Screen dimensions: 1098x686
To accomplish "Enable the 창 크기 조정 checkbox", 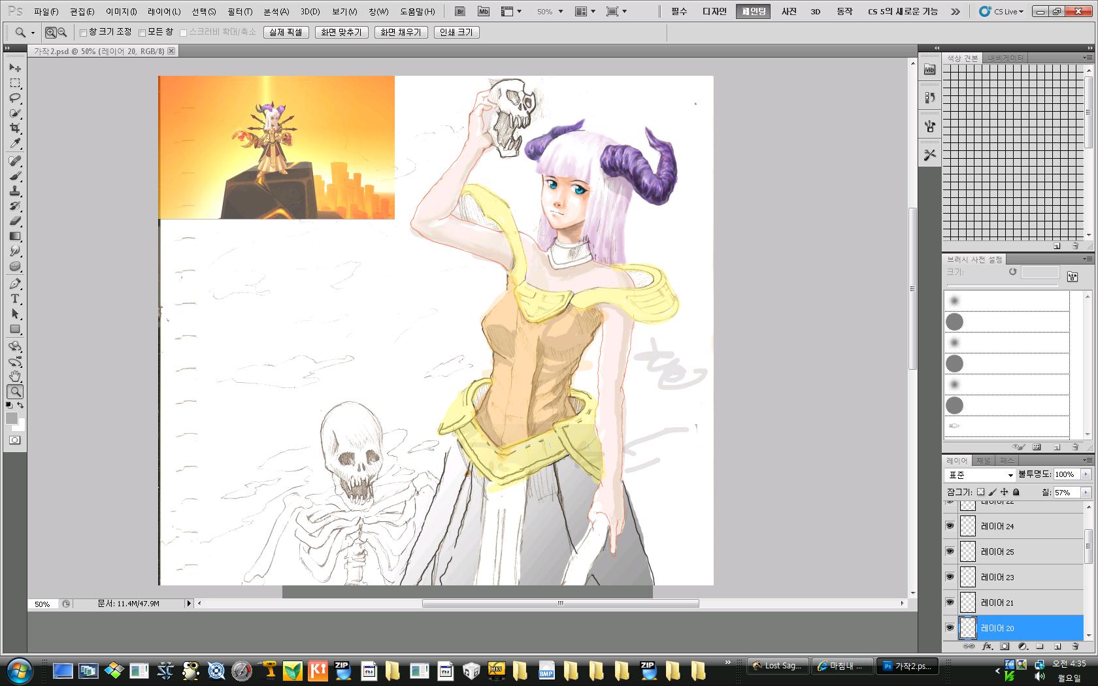I will click(83, 33).
